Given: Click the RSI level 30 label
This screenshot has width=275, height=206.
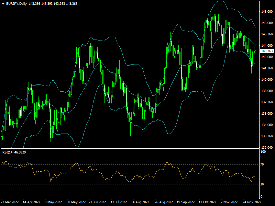Looking at the screenshot, I should pyautogui.click(x=262, y=184).
